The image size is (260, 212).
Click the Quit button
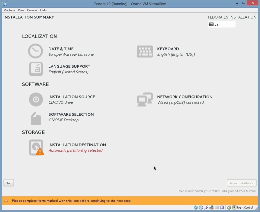[8, 183]
